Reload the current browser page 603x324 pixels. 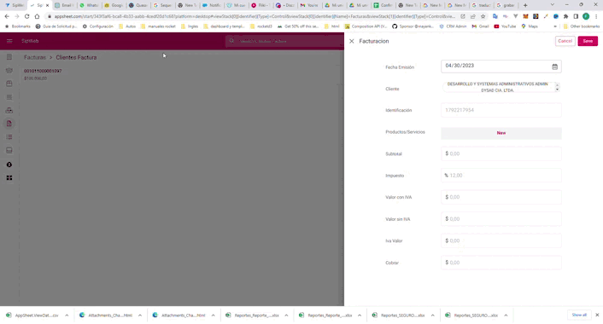[27, 16]
